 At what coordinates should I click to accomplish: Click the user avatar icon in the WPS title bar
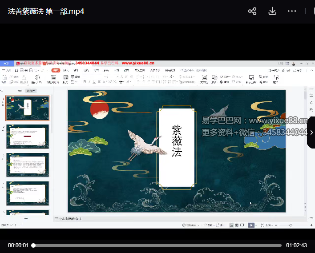(x=294, y=64)
